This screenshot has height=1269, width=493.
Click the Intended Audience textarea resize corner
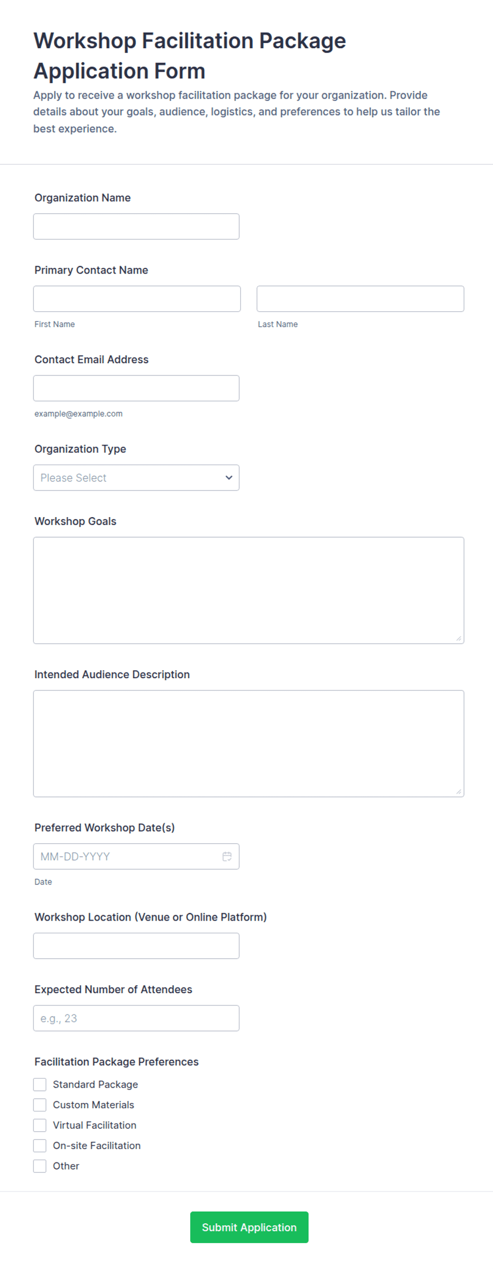tap(459, 792)
